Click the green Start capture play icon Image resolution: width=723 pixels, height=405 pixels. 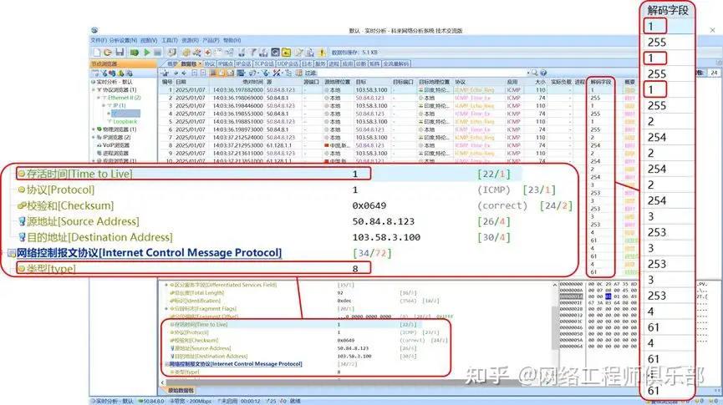point(146,53)
